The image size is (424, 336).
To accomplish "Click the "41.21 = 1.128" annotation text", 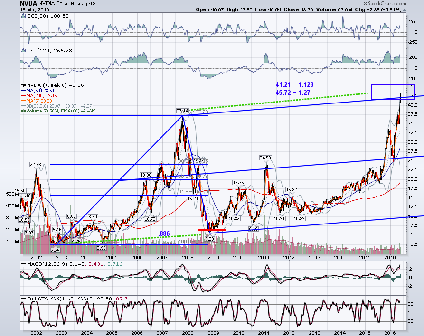I will 294,84.
